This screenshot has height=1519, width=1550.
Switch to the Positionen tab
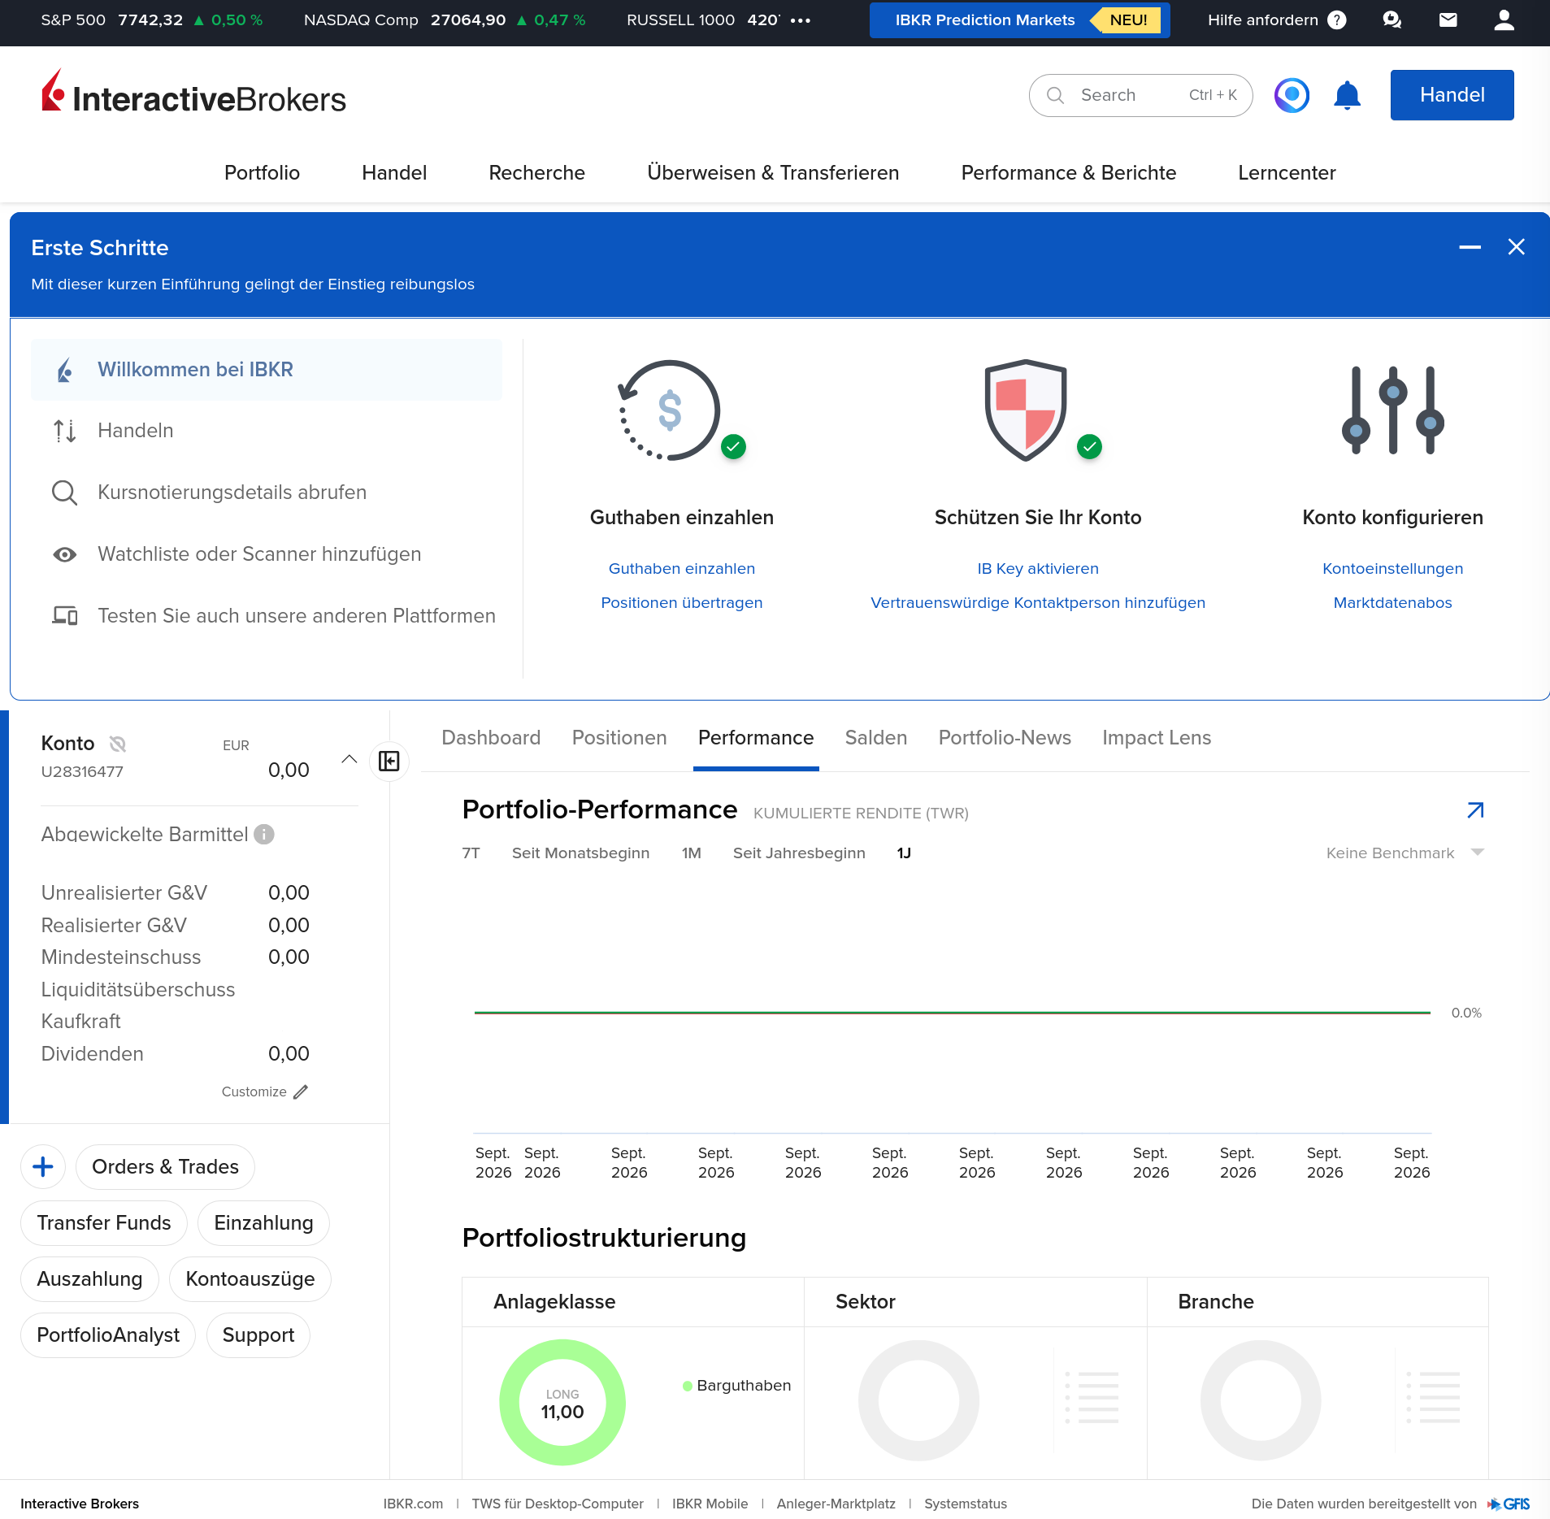(619, 738)
